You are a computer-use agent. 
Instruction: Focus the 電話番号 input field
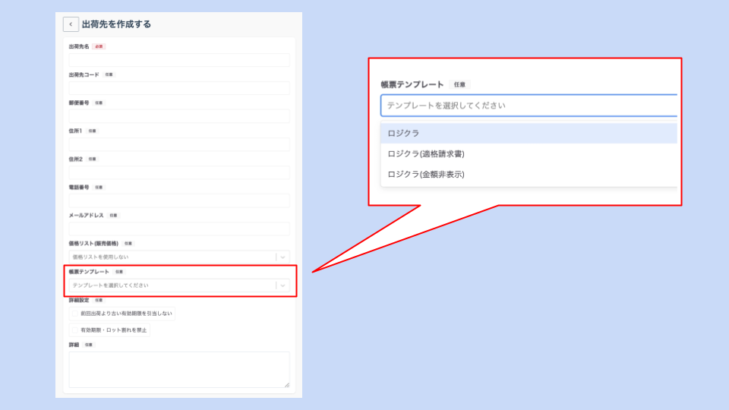tap(179, 200)
